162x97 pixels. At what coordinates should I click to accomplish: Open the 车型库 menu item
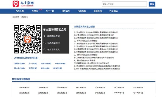(x=35, y=11)
